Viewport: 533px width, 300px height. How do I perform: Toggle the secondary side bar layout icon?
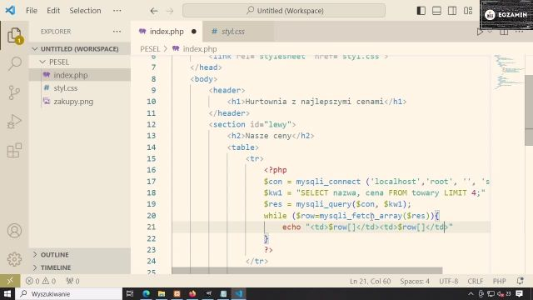452,11
